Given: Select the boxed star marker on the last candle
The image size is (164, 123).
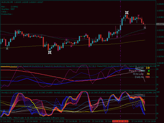Looking at the screenshot, I should (x=145, y=28).
